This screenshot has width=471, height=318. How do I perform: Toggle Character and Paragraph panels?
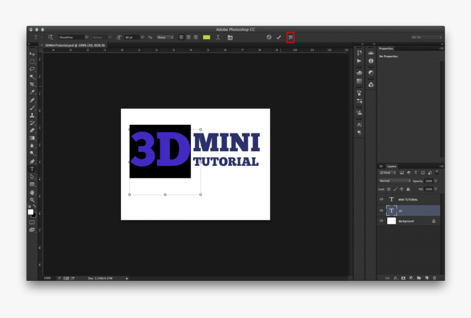coord(230,37)
